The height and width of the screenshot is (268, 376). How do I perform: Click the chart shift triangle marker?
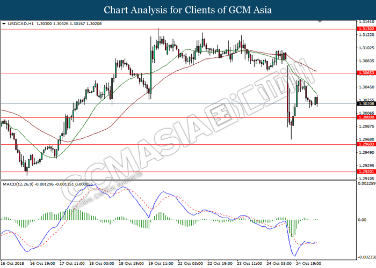tap(320, 21)
